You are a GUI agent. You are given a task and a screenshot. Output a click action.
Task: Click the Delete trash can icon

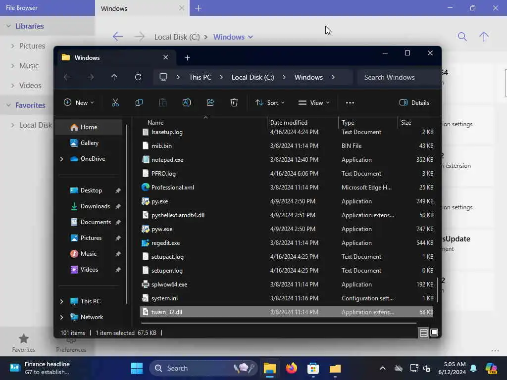[x=234, y=103]
